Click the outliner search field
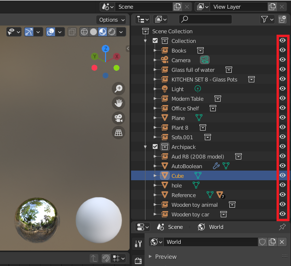Viewport: 291px width, 266px height. coord(206,19)
